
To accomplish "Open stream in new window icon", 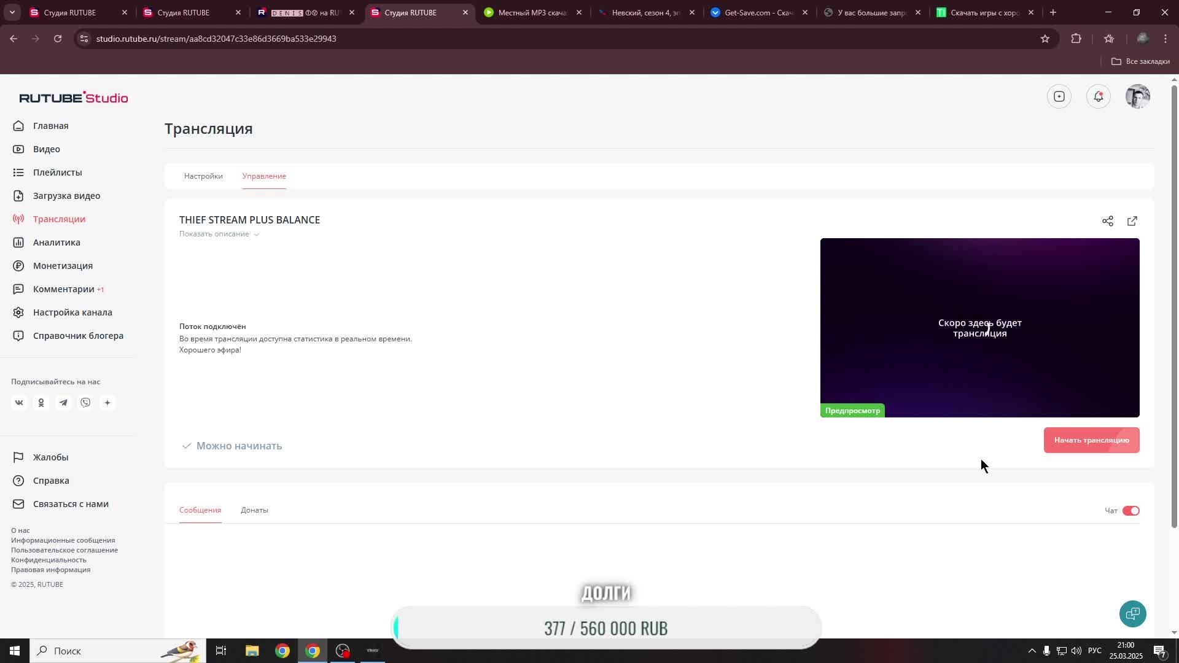I will [x=1132, y=221].
